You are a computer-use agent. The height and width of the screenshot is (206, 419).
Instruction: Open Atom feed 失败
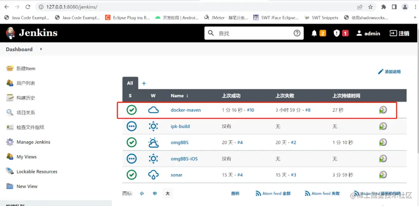pos(322,194)
